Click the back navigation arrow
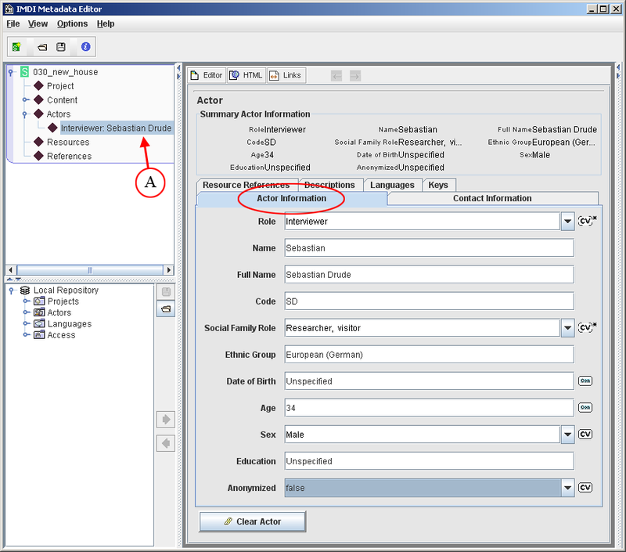Viewport: 626px width, 552px height. tap(336, 75)
